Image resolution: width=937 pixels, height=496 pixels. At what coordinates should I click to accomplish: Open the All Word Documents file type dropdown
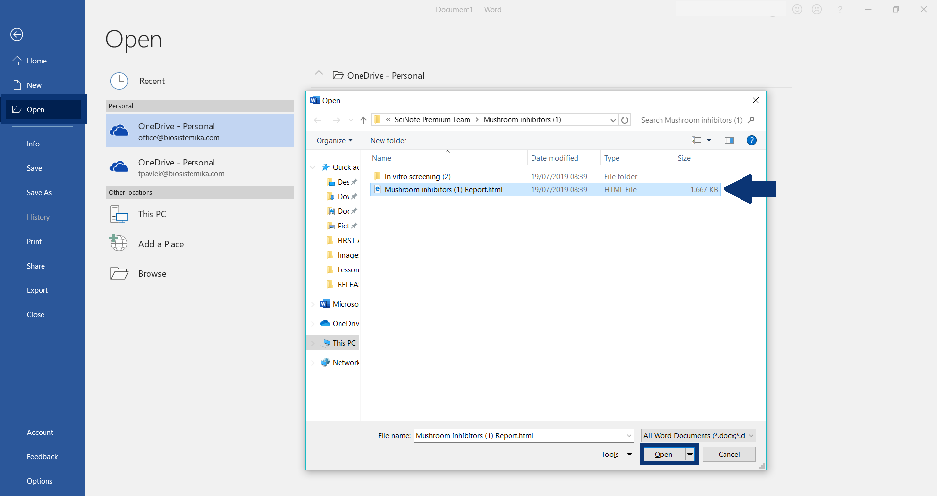pos(751,435)
